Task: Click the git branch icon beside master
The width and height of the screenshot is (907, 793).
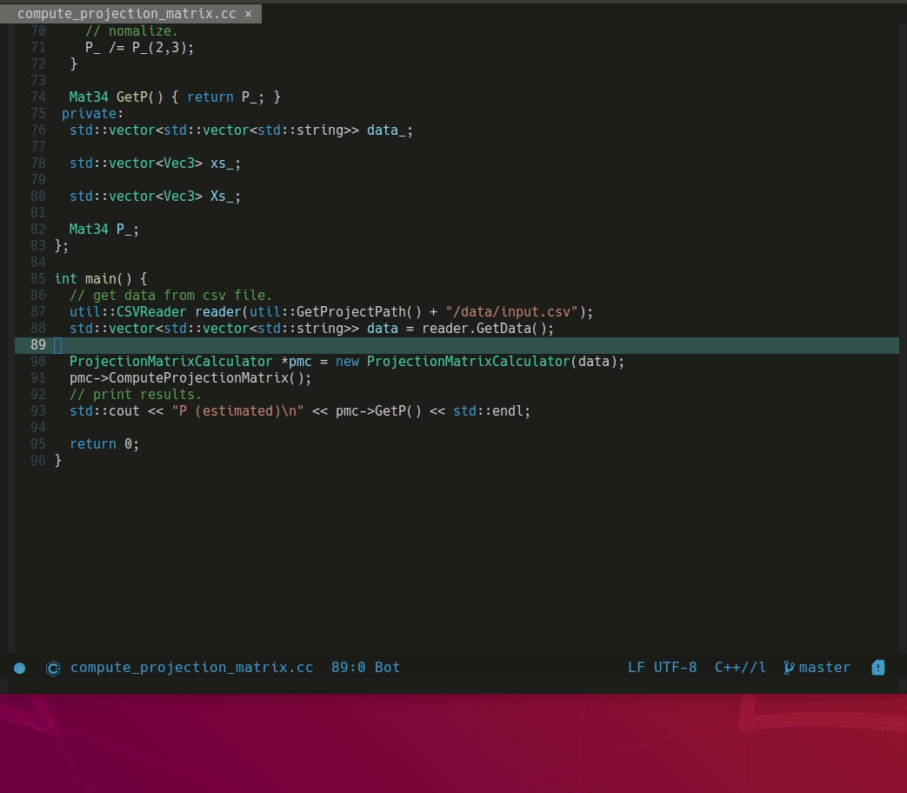Action: [789, 668]
